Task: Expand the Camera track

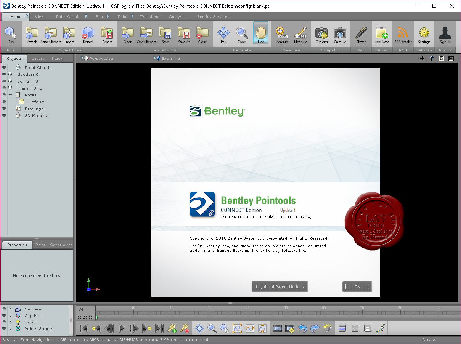Action: [11, 309]
